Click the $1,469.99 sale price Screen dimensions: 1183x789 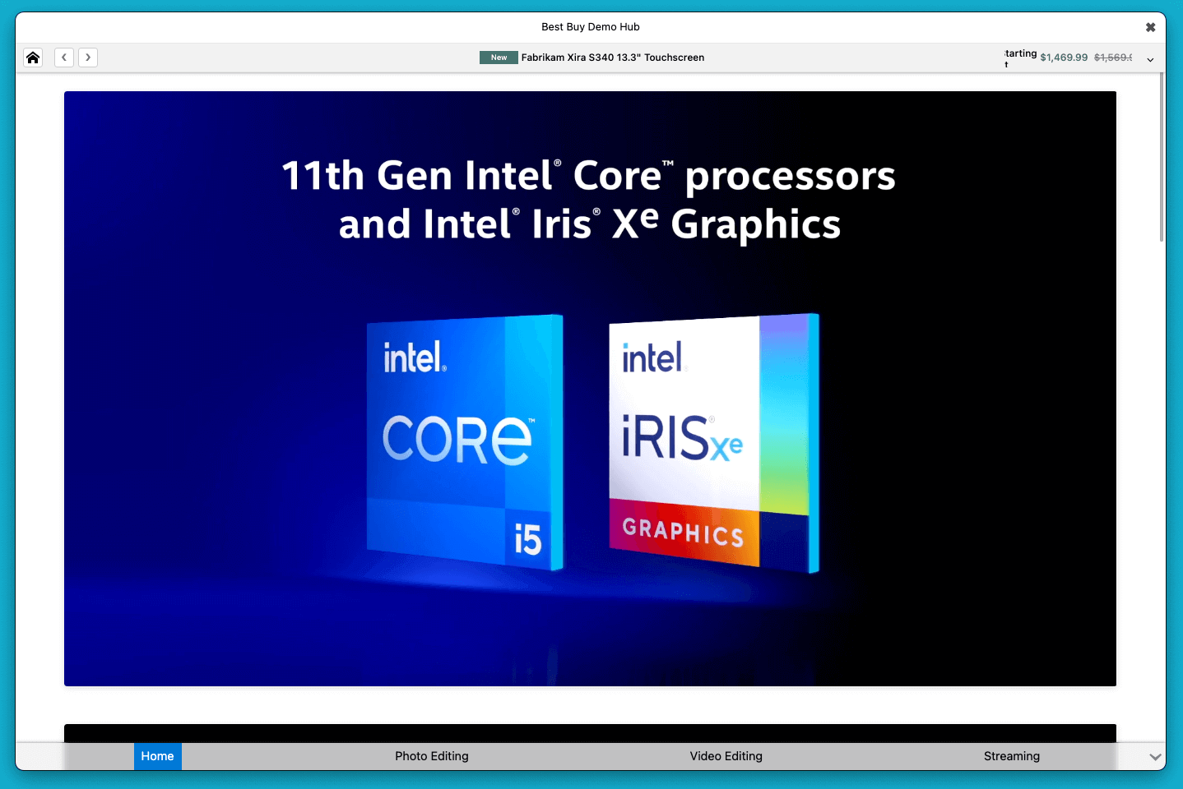tap(1064, 58)
